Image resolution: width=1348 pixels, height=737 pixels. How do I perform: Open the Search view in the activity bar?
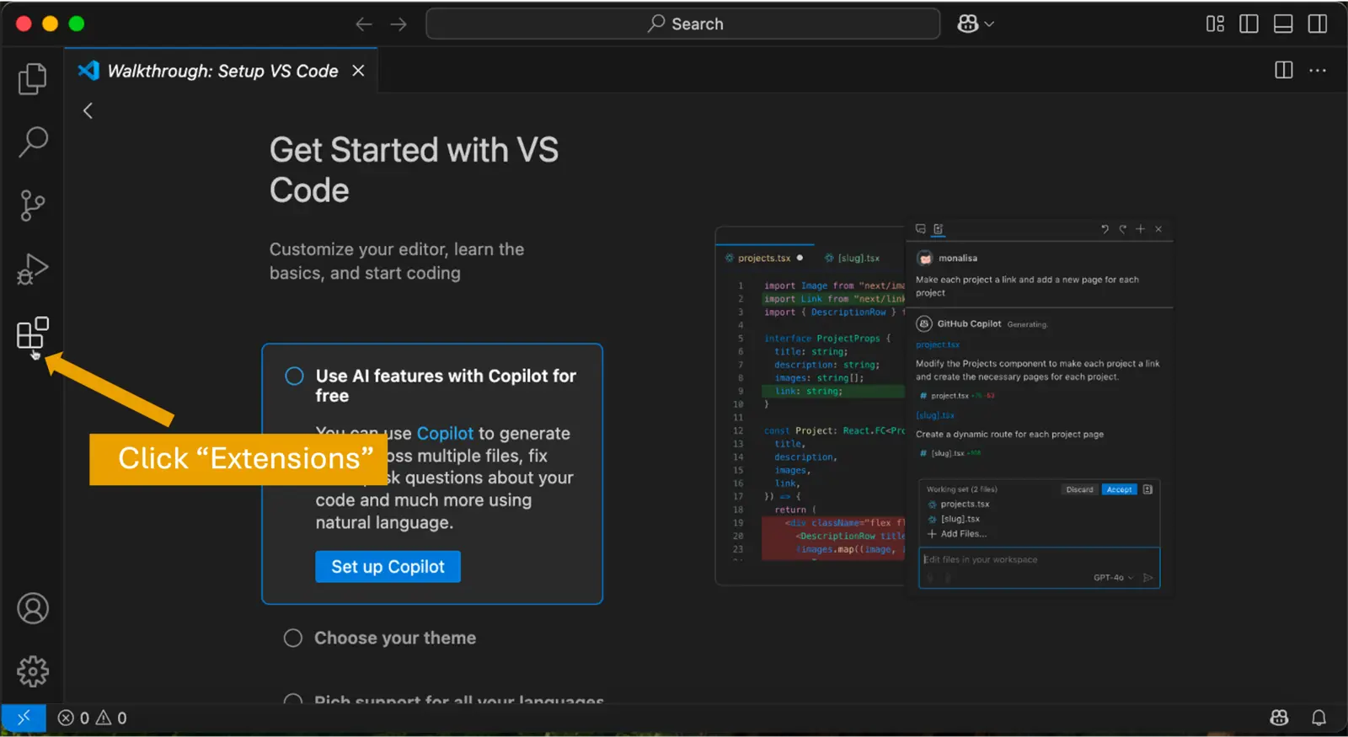(32, 142)
